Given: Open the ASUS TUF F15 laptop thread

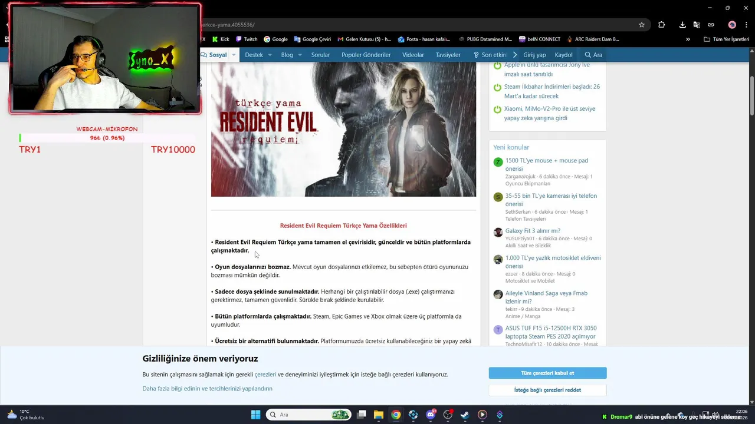Looking at the screenshot, I should pos(551,332).
